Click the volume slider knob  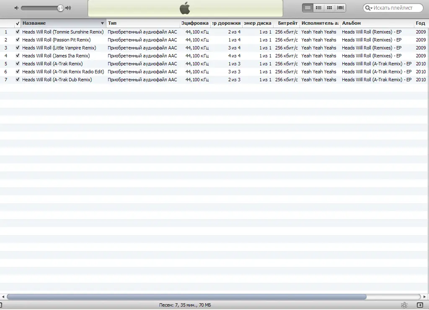point(60,8)
